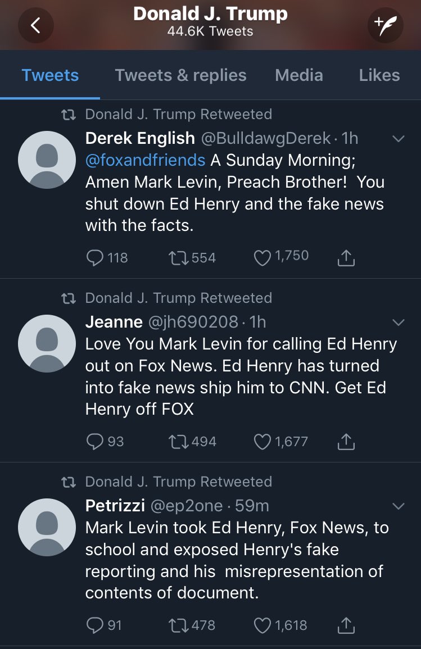
Task: Open the @foxandfriends mention link
Action: pos(146,160)
